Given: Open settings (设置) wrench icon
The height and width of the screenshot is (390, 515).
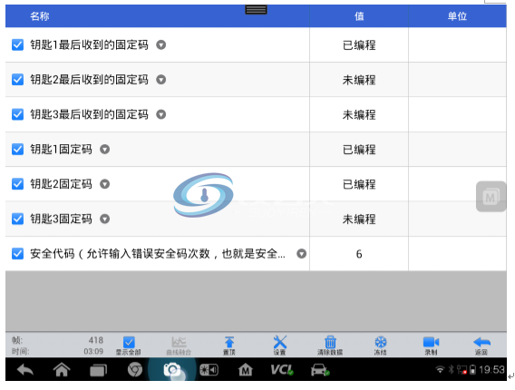Looking at the screenshot, I should click(280, 342).
